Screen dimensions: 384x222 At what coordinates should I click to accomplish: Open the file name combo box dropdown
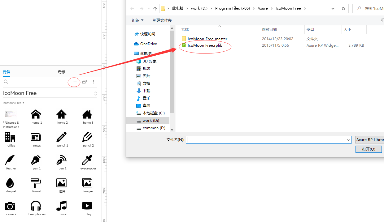[348, 140]
